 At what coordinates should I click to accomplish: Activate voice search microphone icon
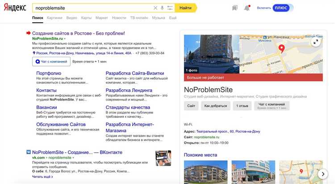pyautogui.click(x=162, y=8)
